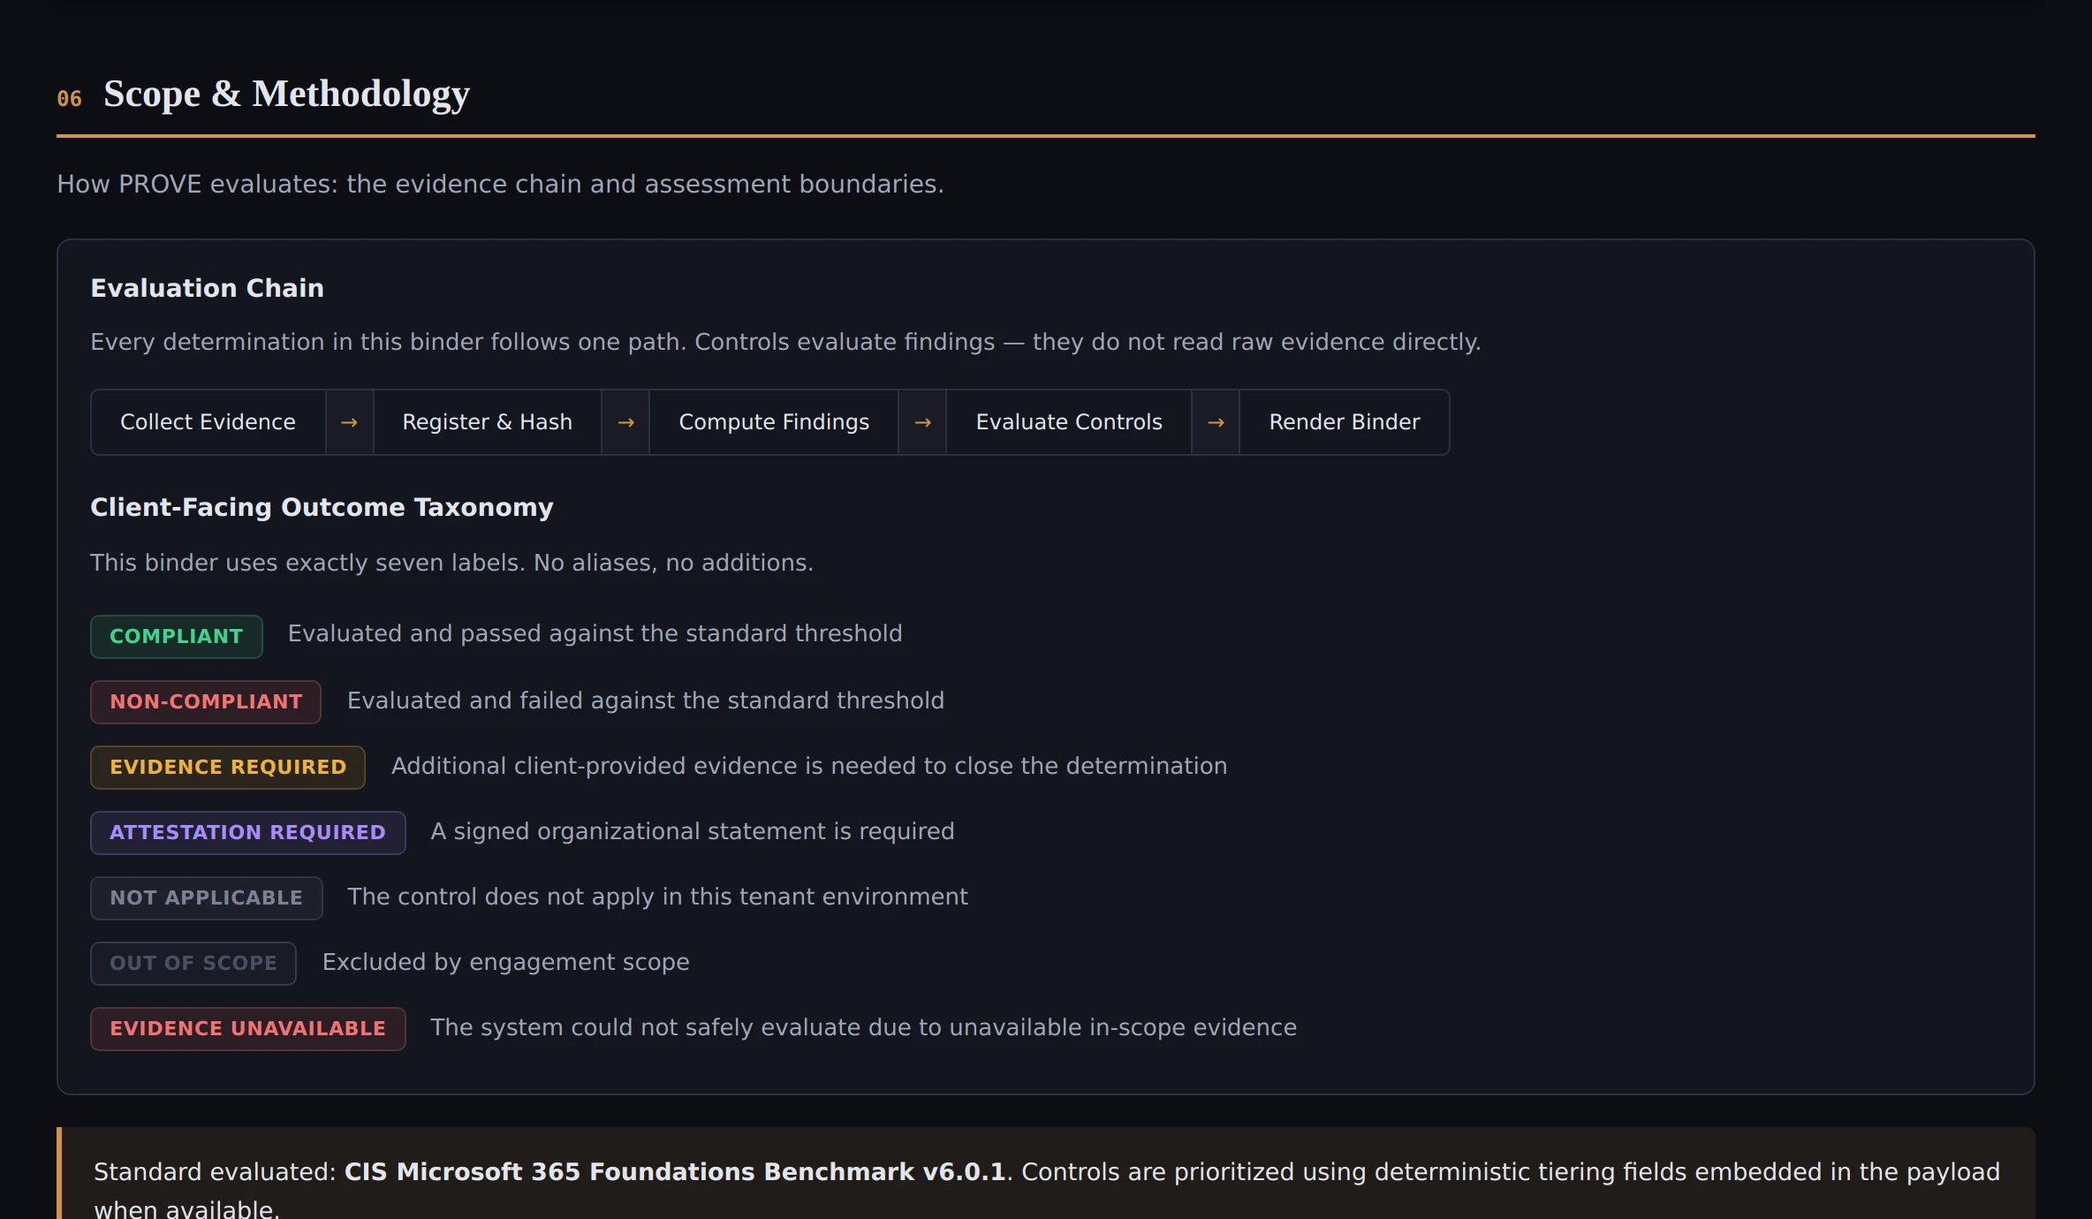Screen dimensions: 2092x1219
Task: Click the Collect Evidence step box
Action: click(x=208, y=422)
